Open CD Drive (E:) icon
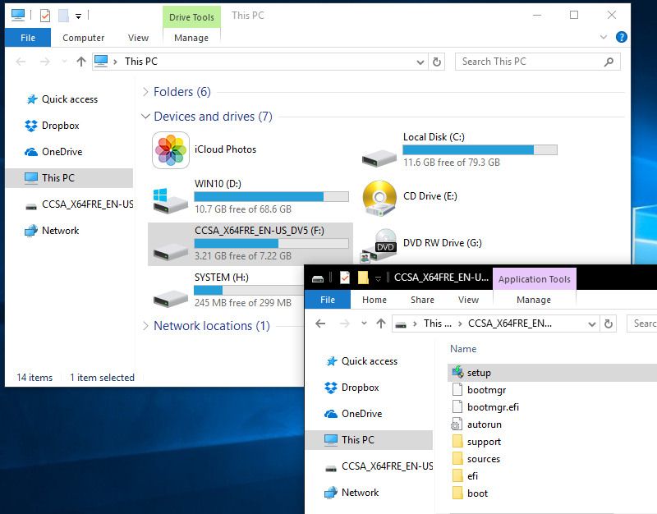657x514 pixels. (379, 199)
